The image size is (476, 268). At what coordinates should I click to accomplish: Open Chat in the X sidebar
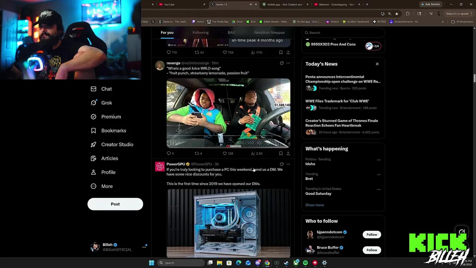(102, 89)
